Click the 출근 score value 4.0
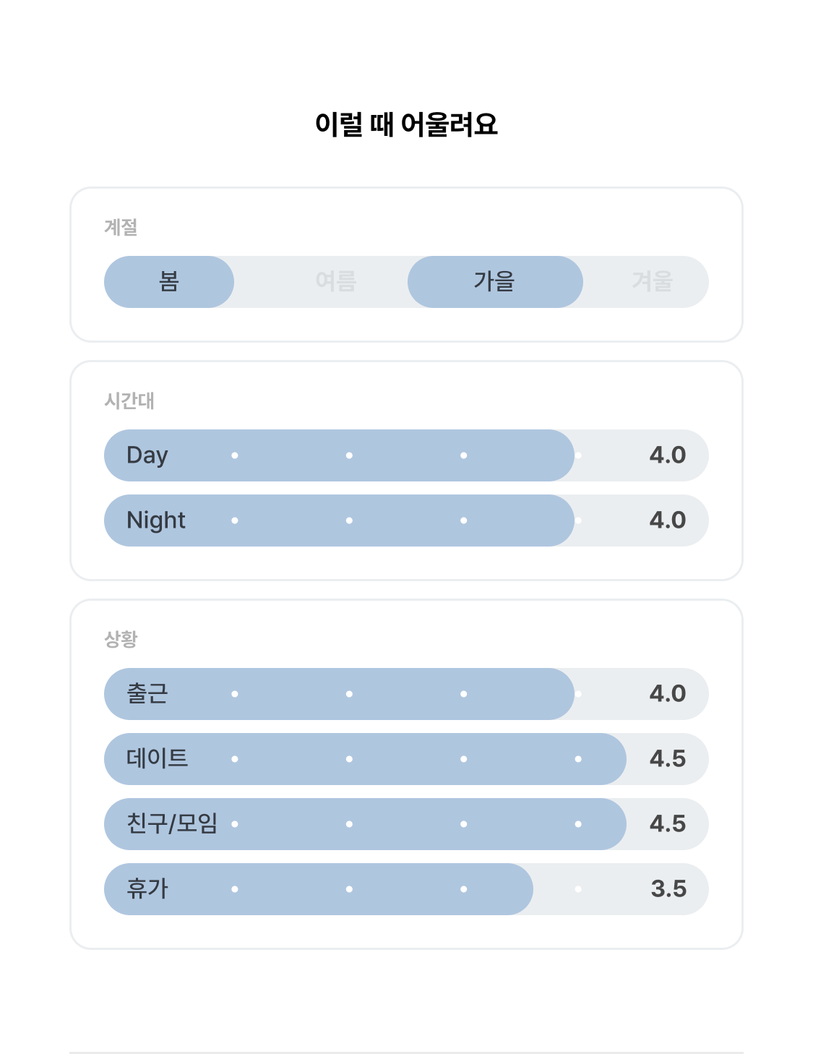This screenshot has width=813, height=1054. click(668, 694)
